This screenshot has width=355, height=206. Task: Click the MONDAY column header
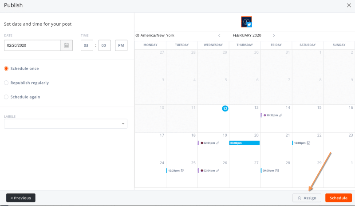(x=150, y=45)
